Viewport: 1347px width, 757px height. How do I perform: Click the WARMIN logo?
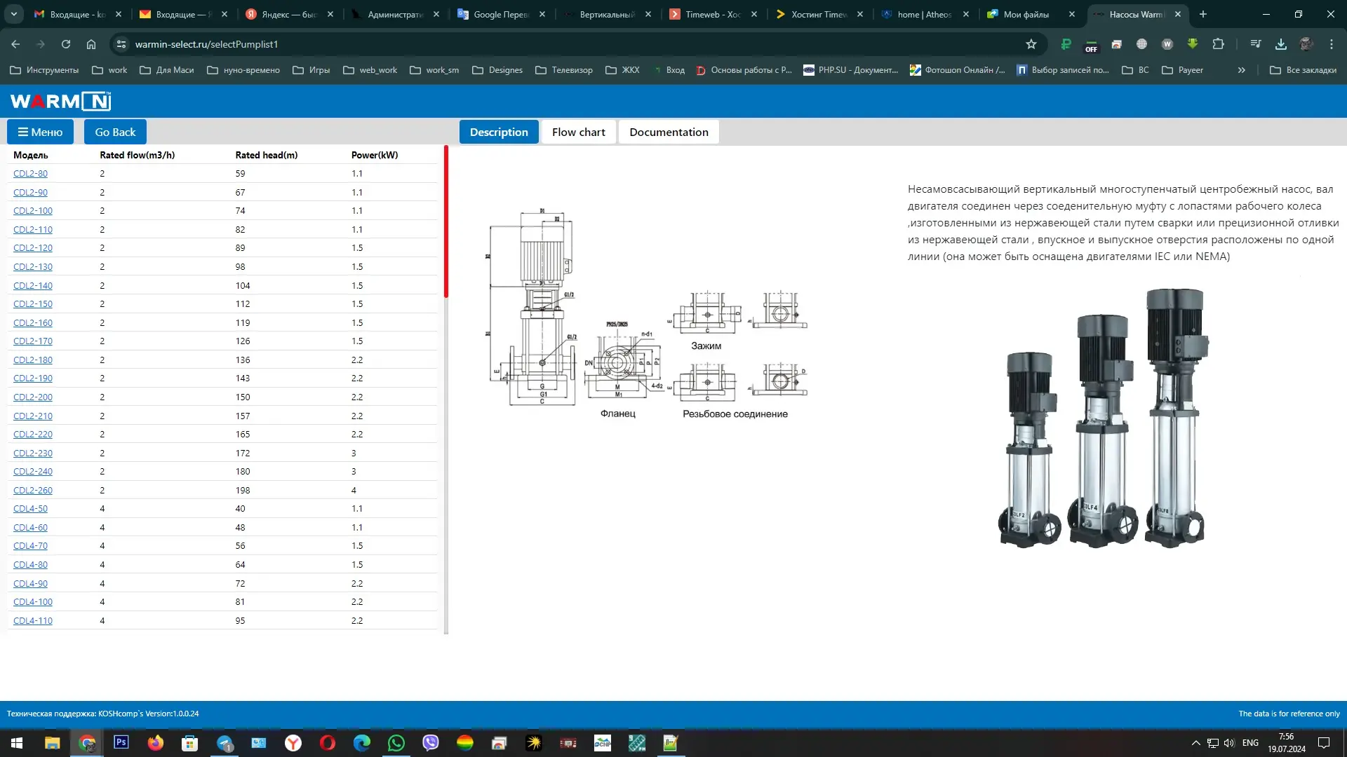click(x=61, y=101)
